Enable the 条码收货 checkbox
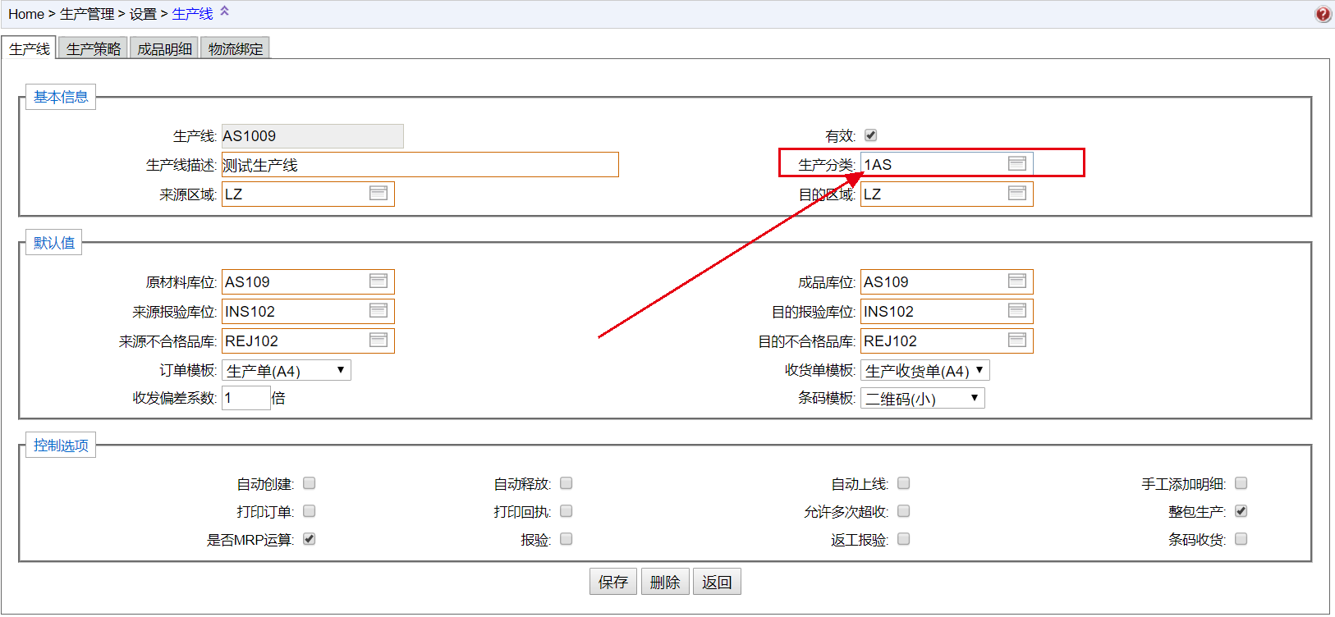The image size is (1335, 617). pyautogui.click(x=1241, y=539)
